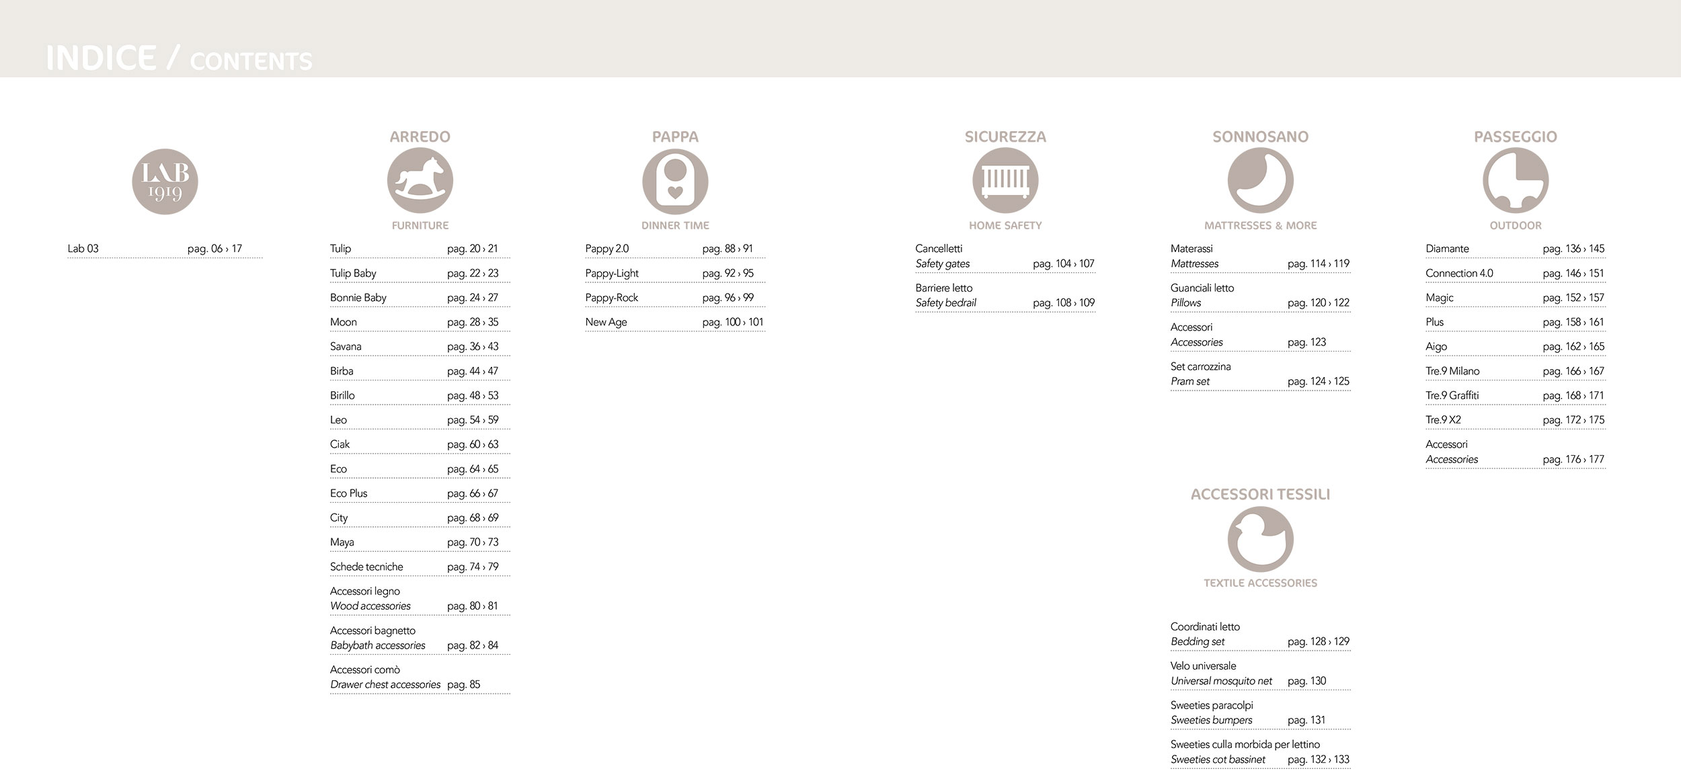Screen dimensions: 1681x771
Task: Click the FURNITURE subtitle
Action: pos(420,225)
